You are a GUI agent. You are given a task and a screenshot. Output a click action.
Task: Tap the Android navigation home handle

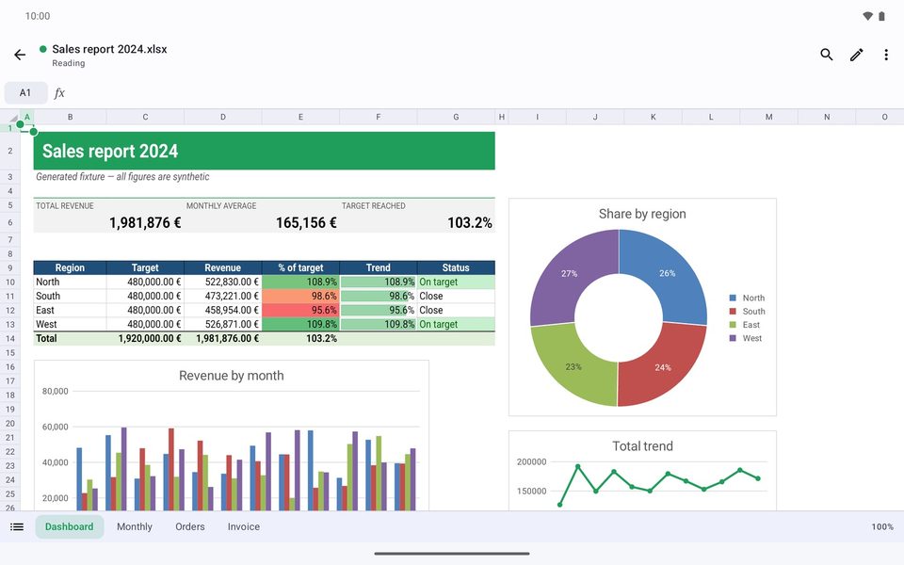[x=452, y=554]
